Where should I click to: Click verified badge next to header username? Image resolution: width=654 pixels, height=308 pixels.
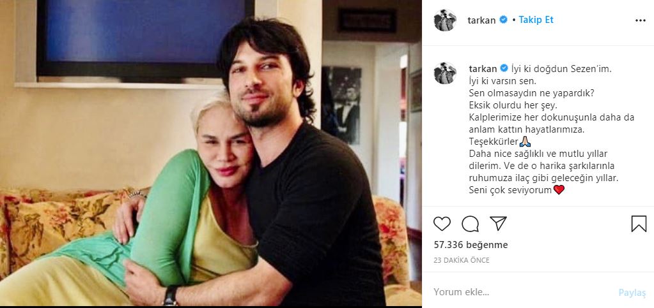pyautogui.click(x=503, y=20)
